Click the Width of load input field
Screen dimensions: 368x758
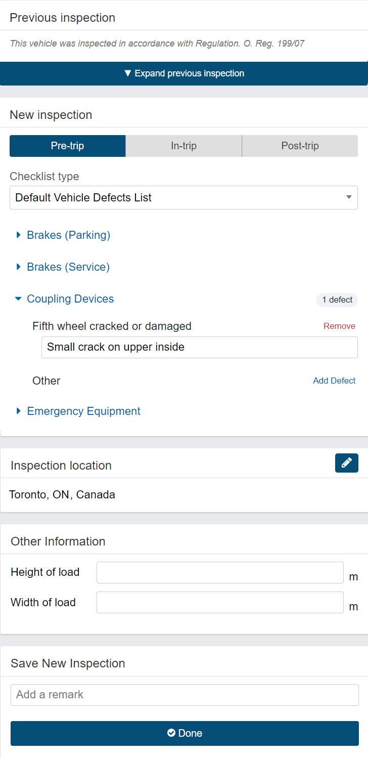pyautogui.click(x=219, y=602)
